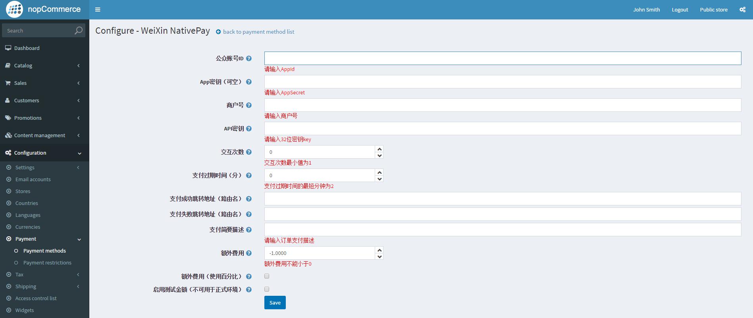The image size is (753, 318).
Task: Click the nopCommerce logo
Action: [x=43, y=10]
